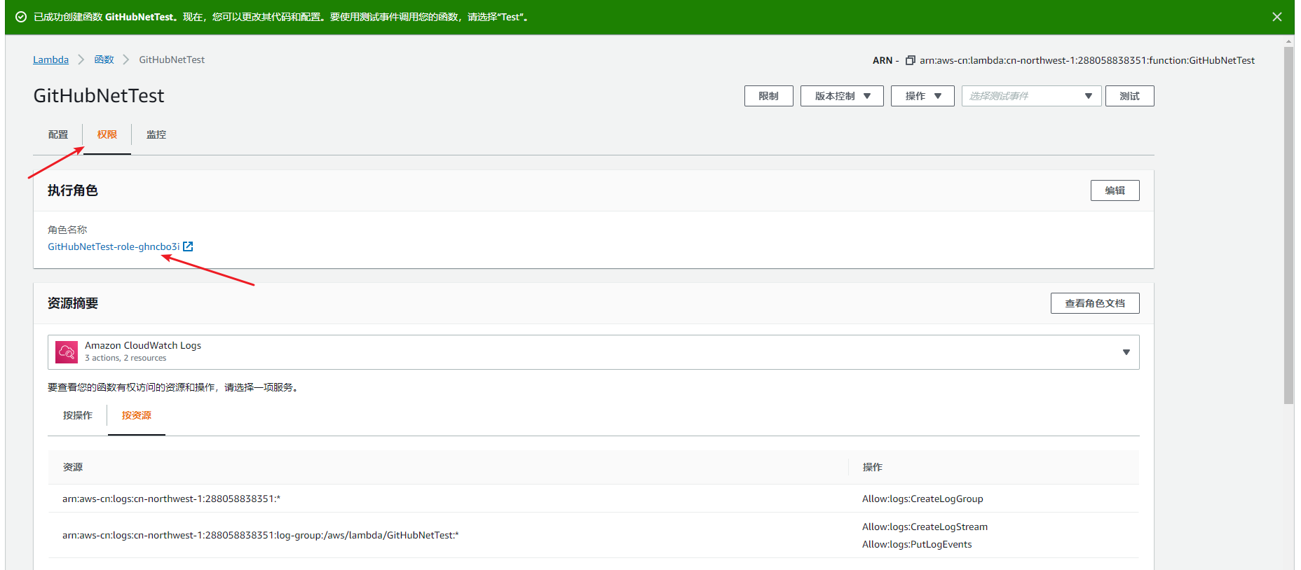Image resolution: width=1301 pixels, height=570 pixels.
Task: Switch to the 监控 tab
Action: (156, 134)
